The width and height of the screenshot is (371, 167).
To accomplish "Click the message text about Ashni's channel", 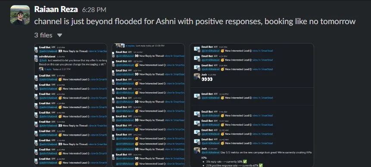I will (195, 22).
